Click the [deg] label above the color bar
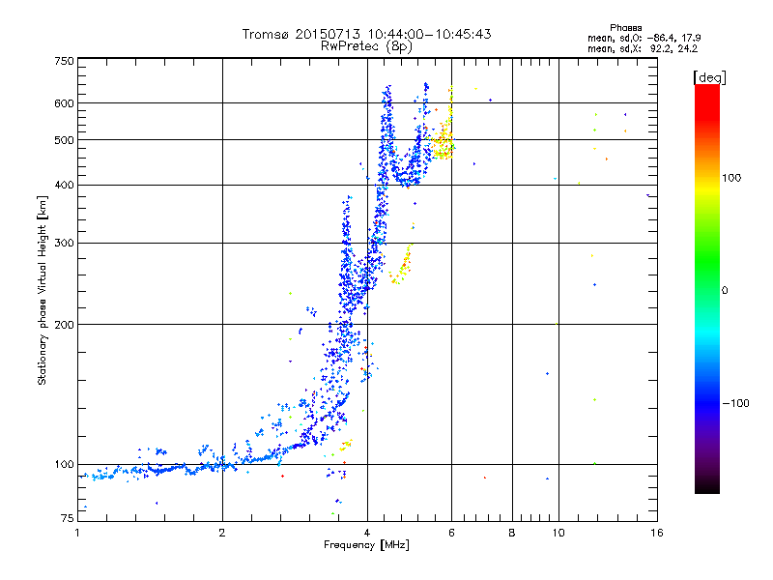 point(709,77)
